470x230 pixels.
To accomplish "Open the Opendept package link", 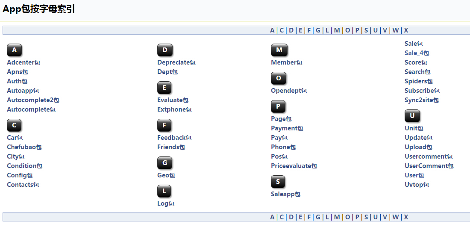I will coord(289,91).
